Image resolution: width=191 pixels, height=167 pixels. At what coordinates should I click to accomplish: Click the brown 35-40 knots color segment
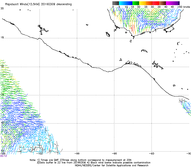pyautogui.click(x=163, y=3)
